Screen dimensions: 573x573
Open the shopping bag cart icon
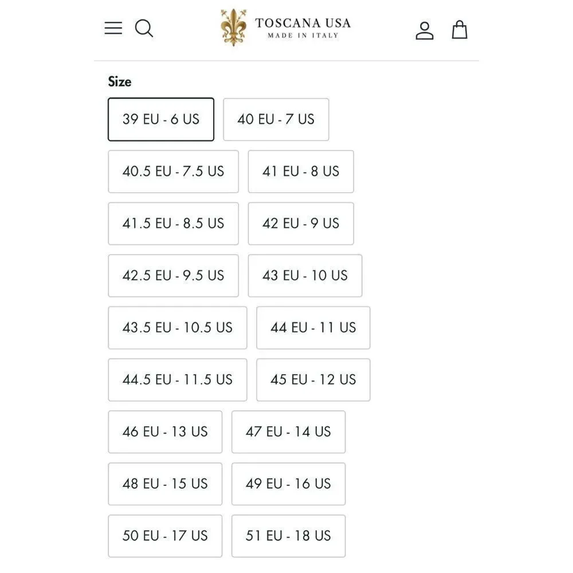460,30
